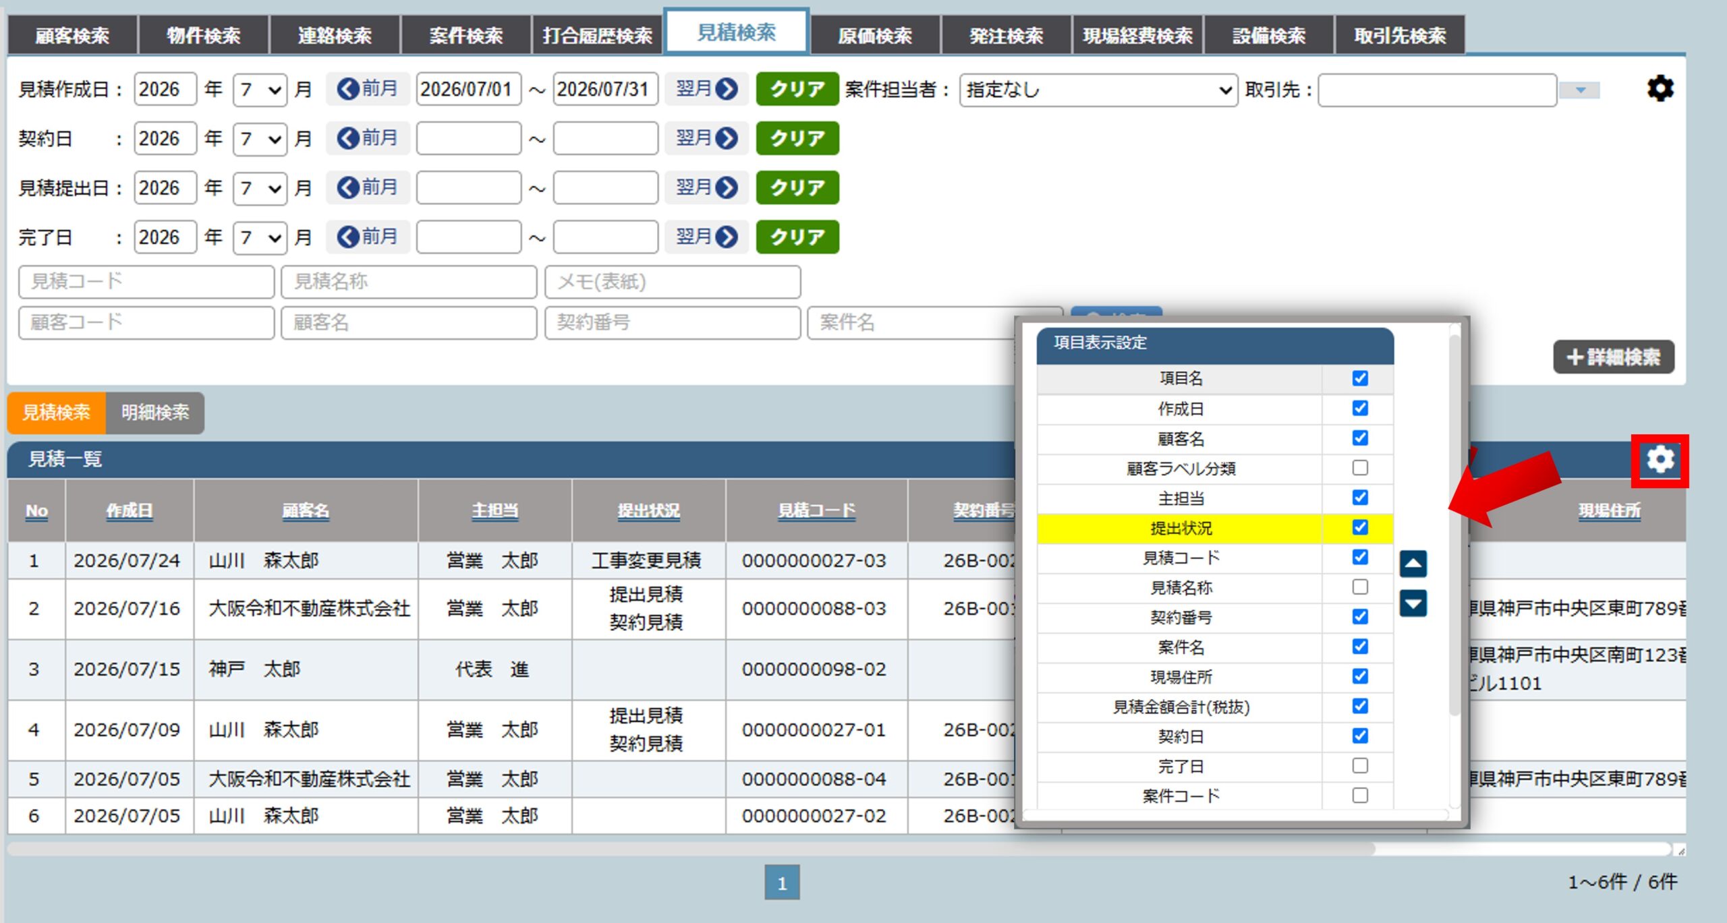Go to 前月 for 完了日

coord(368,237)
